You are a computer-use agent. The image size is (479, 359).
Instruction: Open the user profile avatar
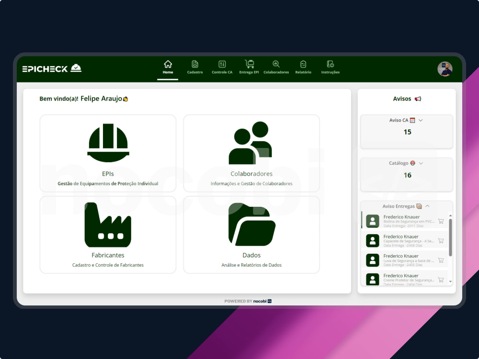tap(445, 68)
